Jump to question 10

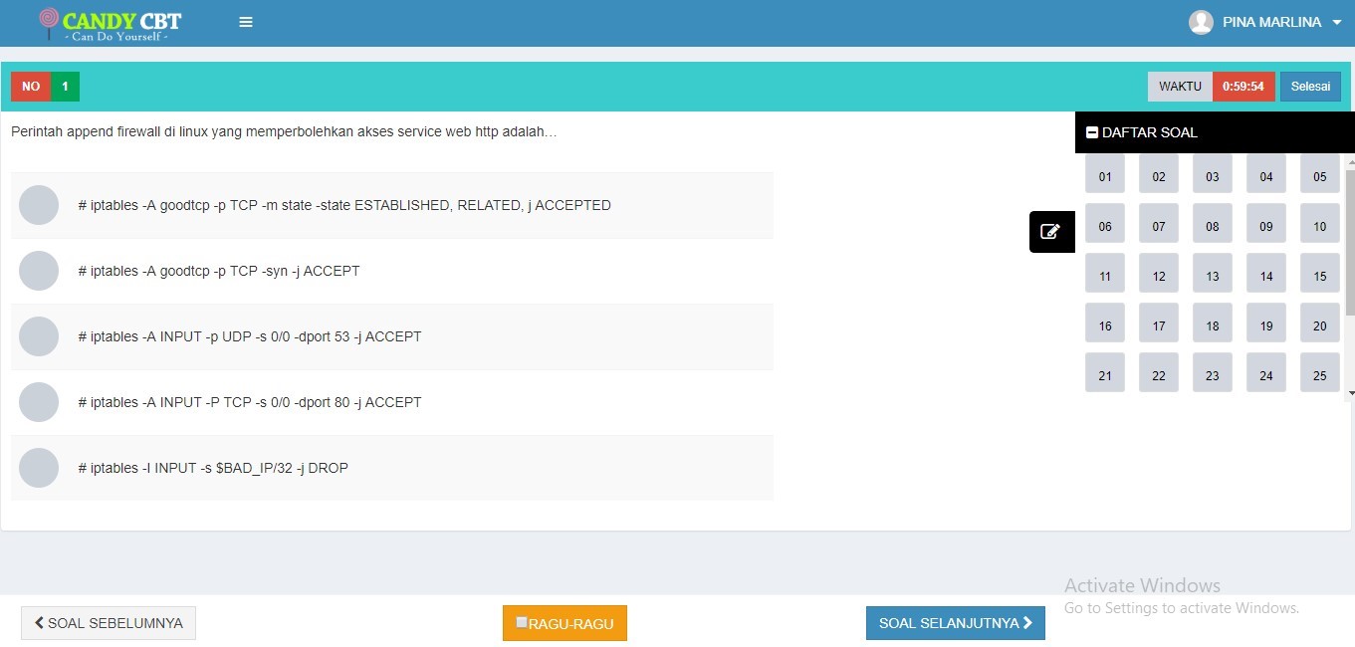(1320, 225)
